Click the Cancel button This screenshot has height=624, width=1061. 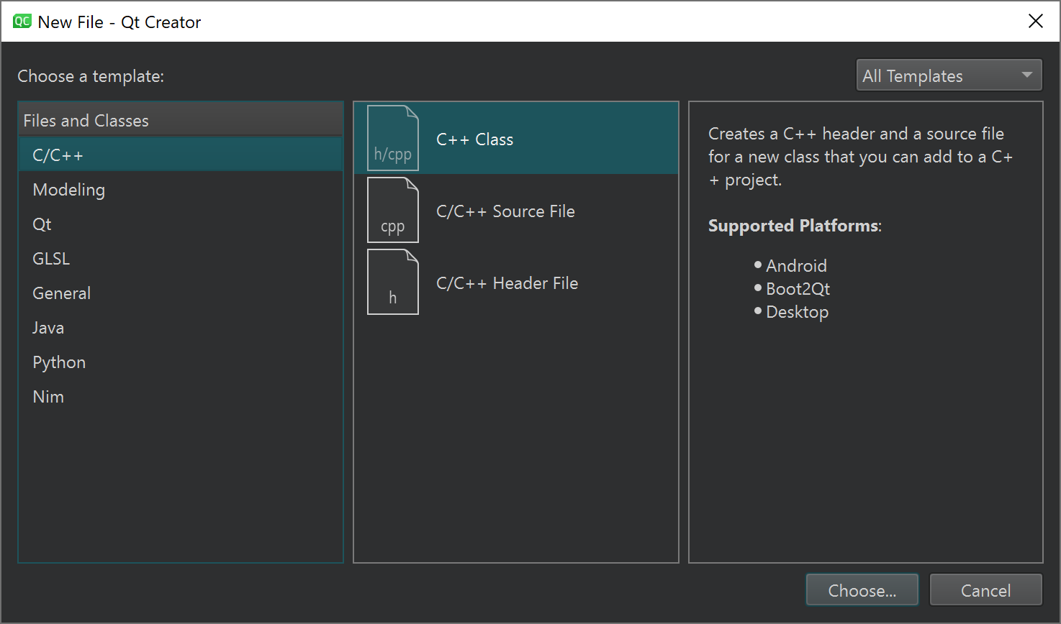985,590
